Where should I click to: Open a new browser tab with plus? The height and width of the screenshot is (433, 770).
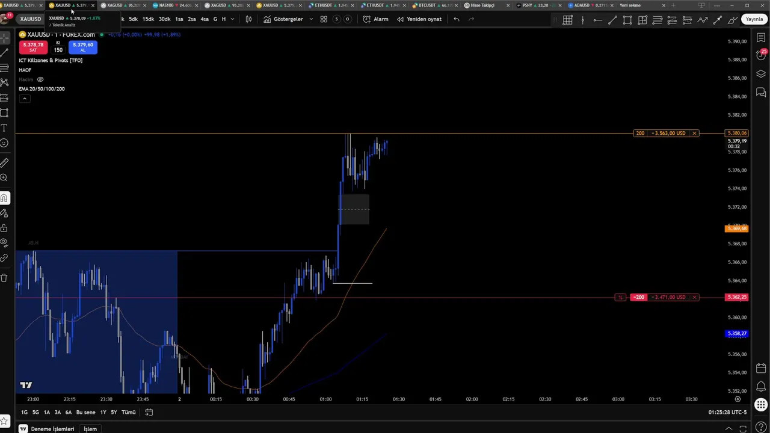tap(673, 5)
